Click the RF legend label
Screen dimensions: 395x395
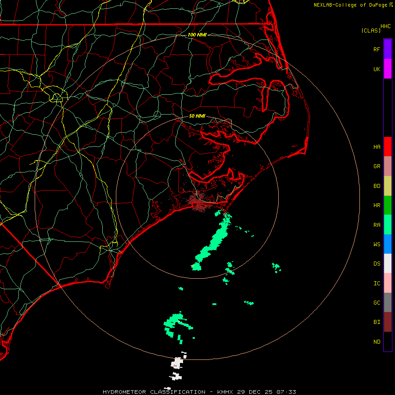point(377,49)
